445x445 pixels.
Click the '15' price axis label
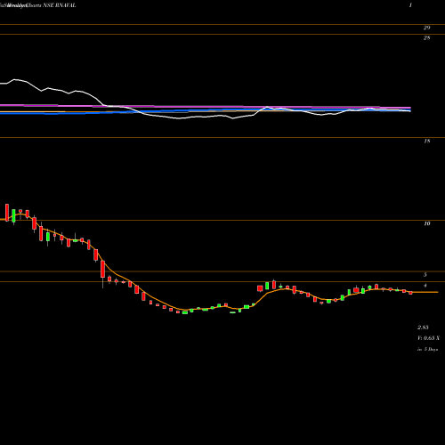pos(426,142)
